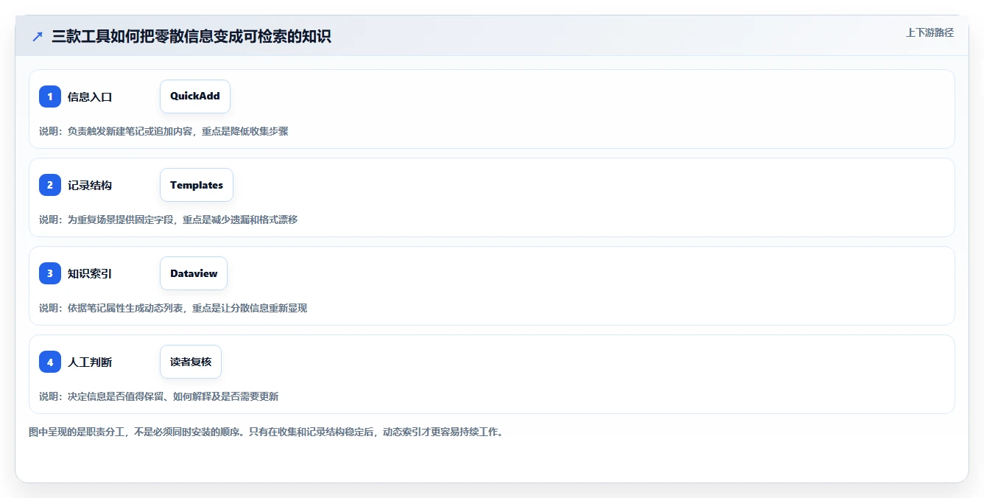Click the 人工判断 heading
This screenshot has width=984, height=498.
(90, 362)
